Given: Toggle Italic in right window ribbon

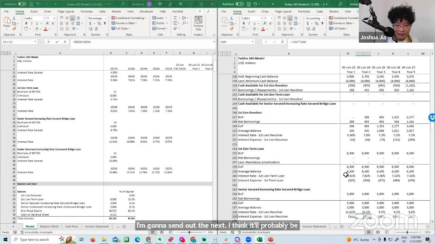Looking at the screenshot, I should point(249,23).
